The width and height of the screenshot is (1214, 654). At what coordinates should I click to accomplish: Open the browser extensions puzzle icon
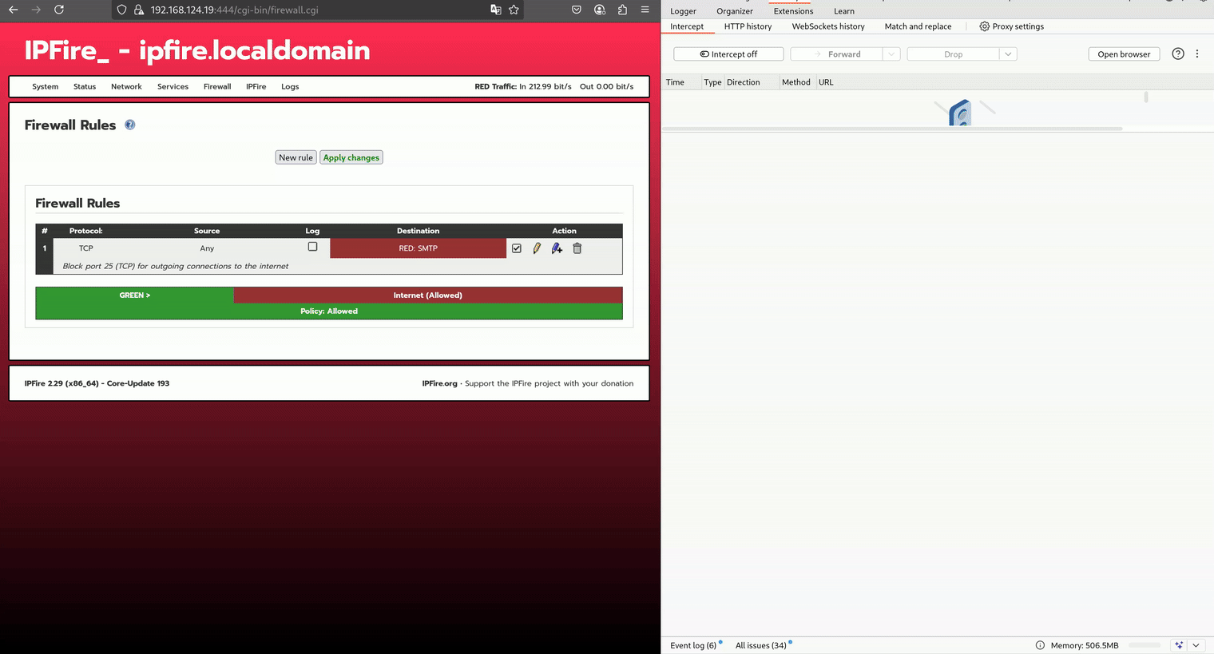pyautogui.click(x=622, y=10)
